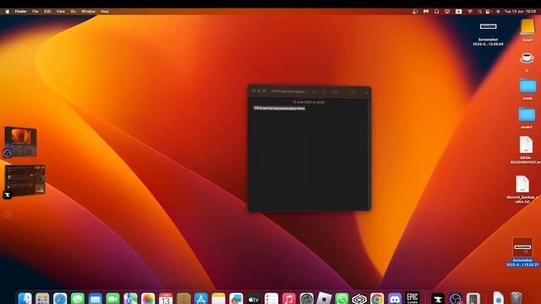Select the mods folder on desktop
The width and height of the screenshot is (541, 304).
click(x=527, y=89)
